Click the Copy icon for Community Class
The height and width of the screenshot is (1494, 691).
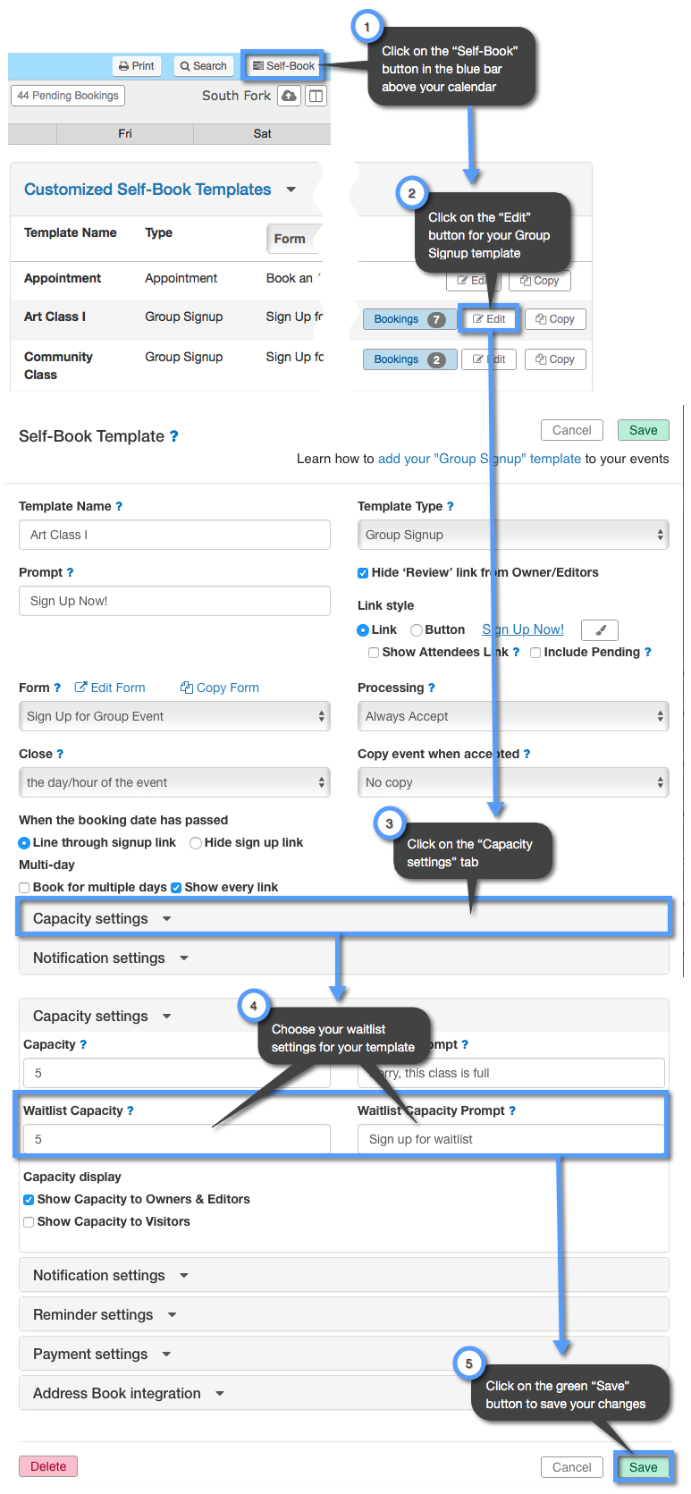coord(554,359)
